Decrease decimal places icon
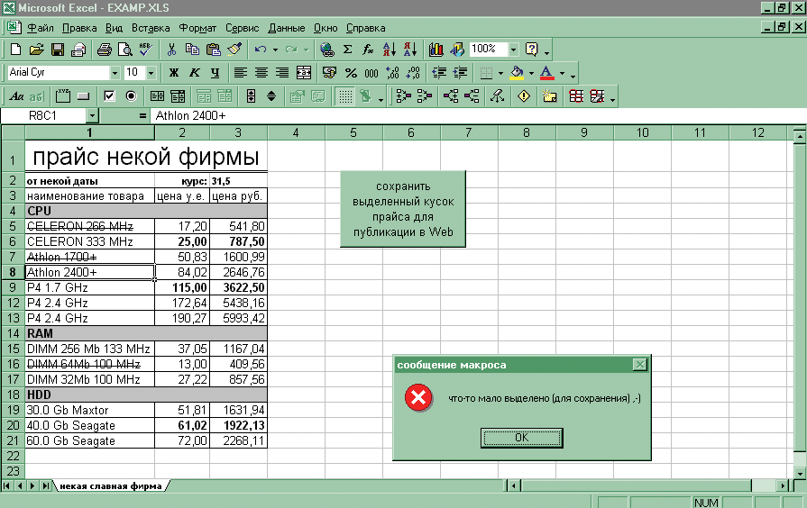The image size is (807, 508). (413, 73)
